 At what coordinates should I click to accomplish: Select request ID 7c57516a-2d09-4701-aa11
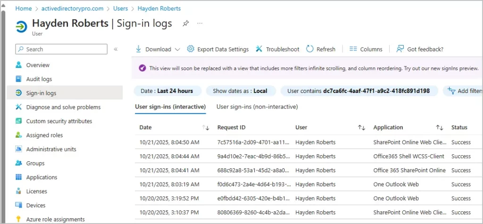pyautogui.click(x=253, y=142)
